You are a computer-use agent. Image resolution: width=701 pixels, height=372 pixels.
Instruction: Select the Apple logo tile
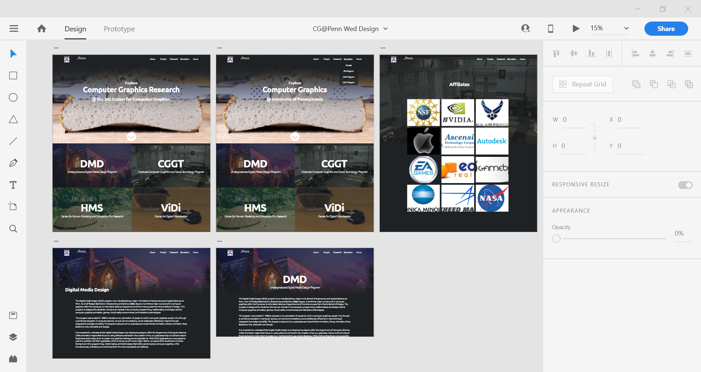point(424,141)
